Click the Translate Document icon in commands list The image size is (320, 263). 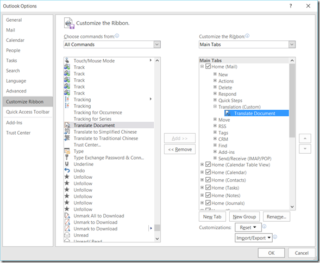(x=67, y=125)
